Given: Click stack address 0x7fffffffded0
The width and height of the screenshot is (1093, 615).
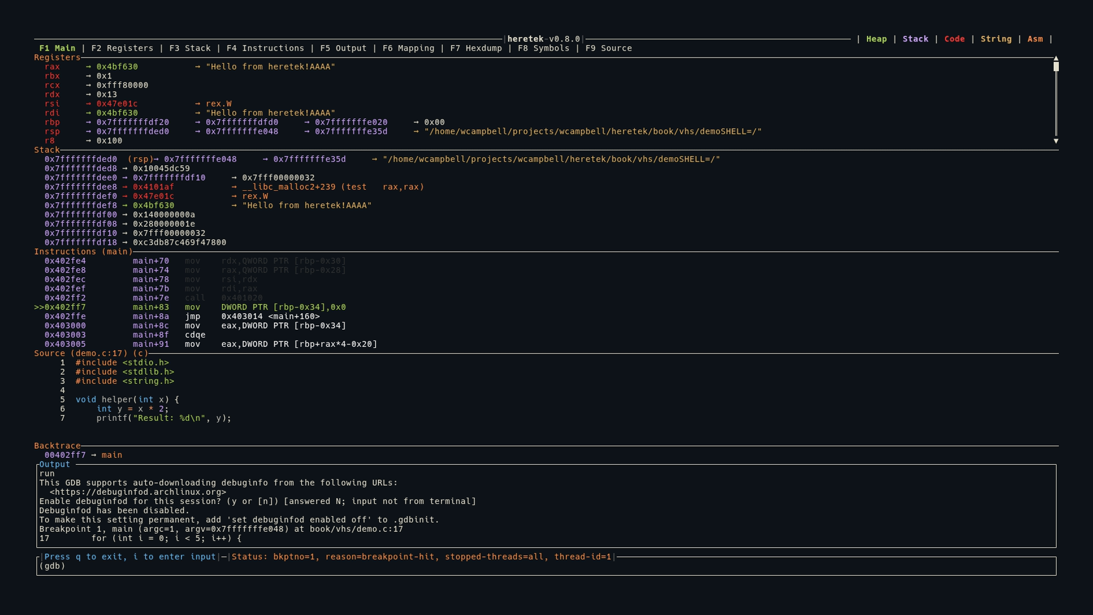Looking at the screenshot, I should [x=81, y=159].
